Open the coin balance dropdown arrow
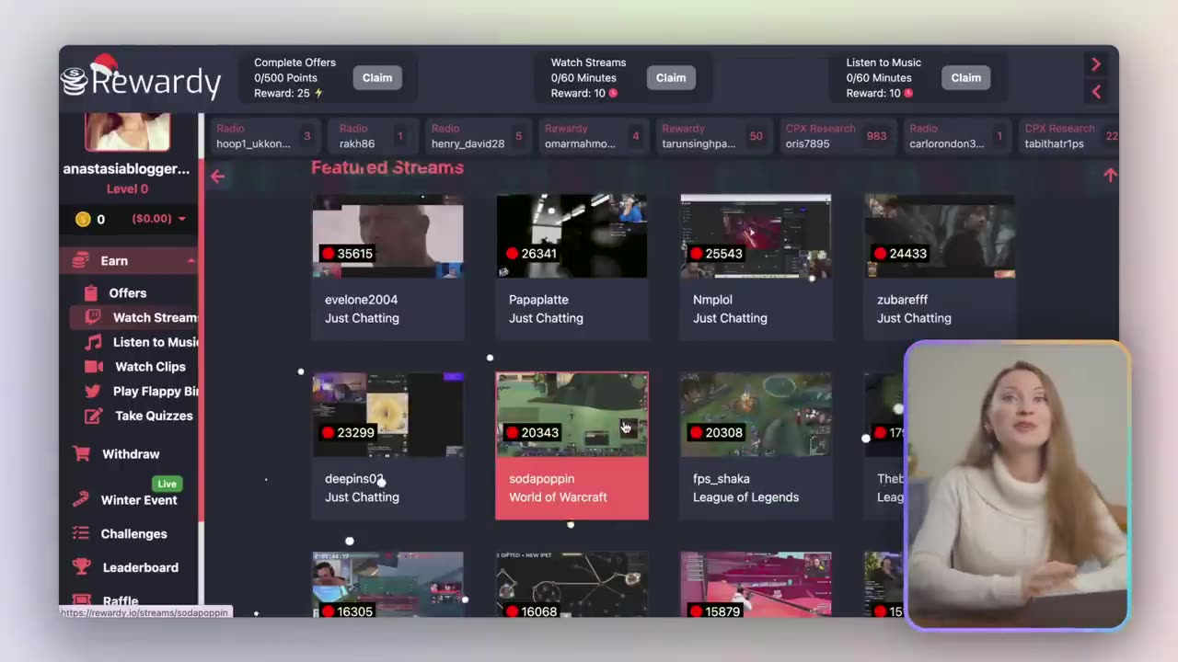 pos(181,219)
